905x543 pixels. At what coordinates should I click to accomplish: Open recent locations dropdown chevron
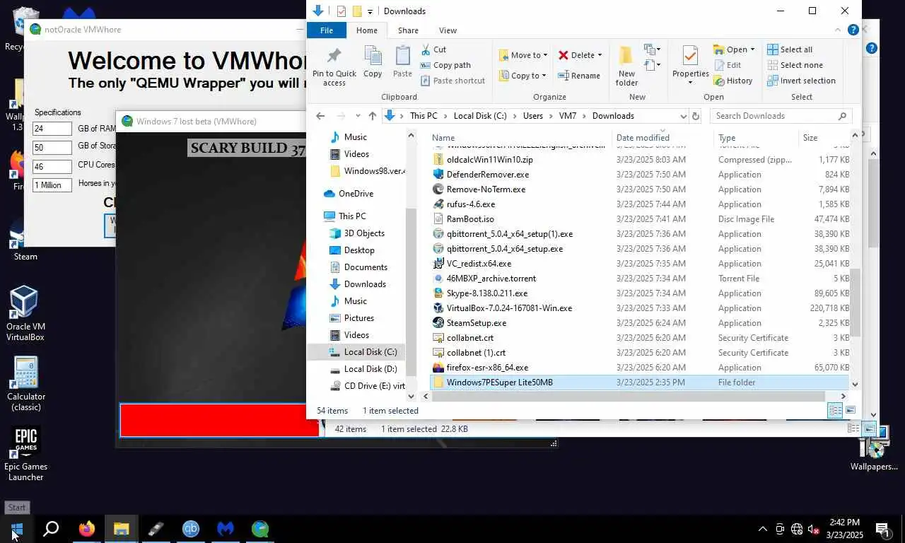[358, 116]
